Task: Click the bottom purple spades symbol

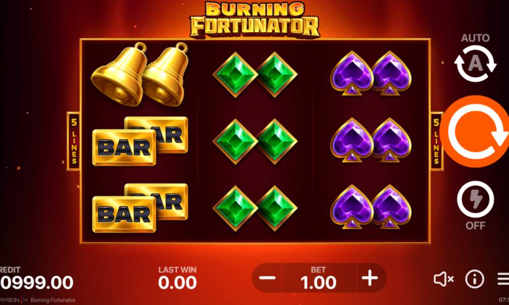Action: click(x=371, y=207)
